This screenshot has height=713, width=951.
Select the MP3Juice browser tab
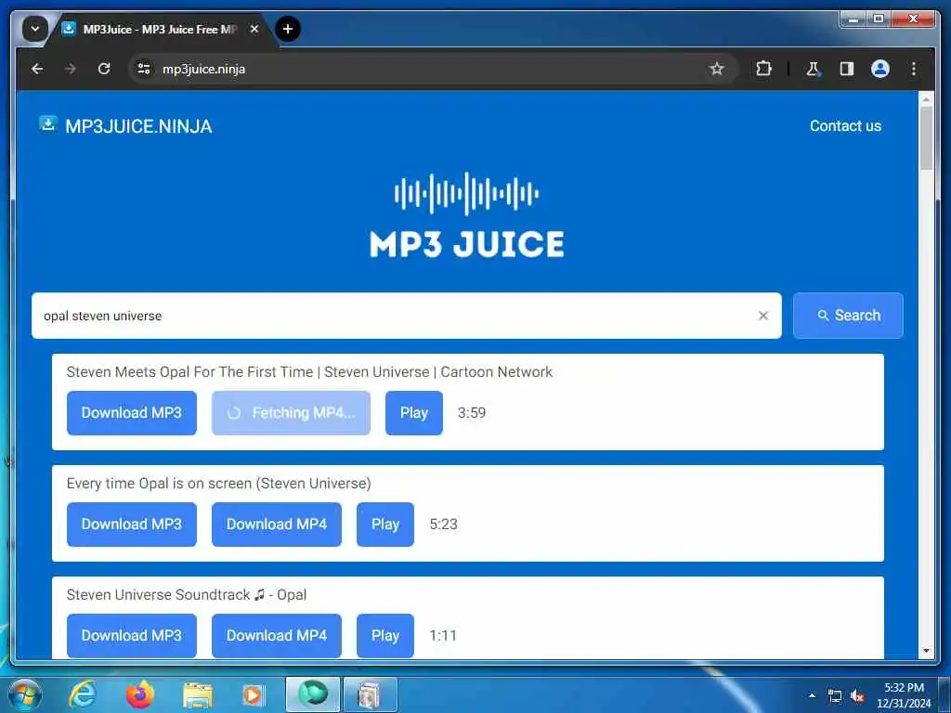coord(160,29)
